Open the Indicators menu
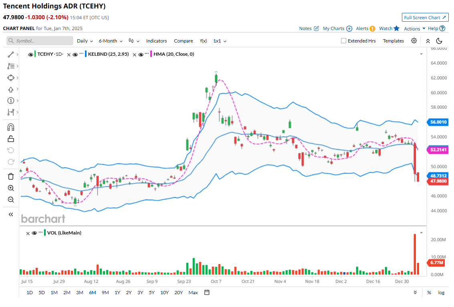454x307 pixels. pos(156,41)
